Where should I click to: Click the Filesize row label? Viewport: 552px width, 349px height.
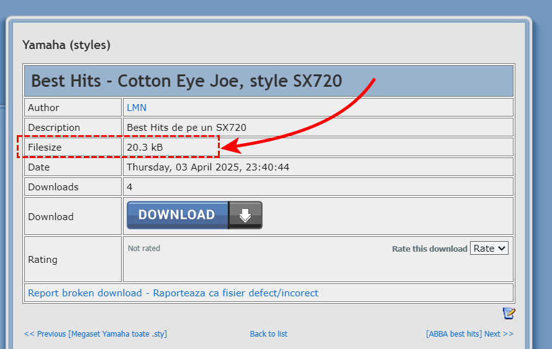[45, 148]
